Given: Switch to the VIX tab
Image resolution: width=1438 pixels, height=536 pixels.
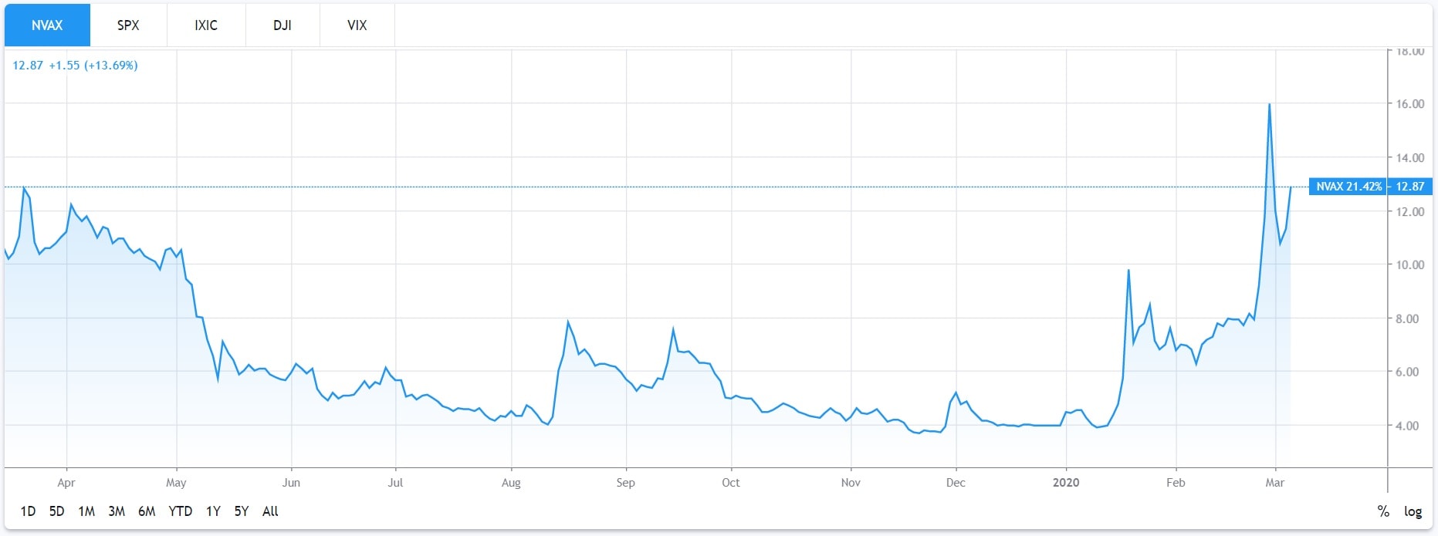Looking at the screenshot, I should pos(357,25).
